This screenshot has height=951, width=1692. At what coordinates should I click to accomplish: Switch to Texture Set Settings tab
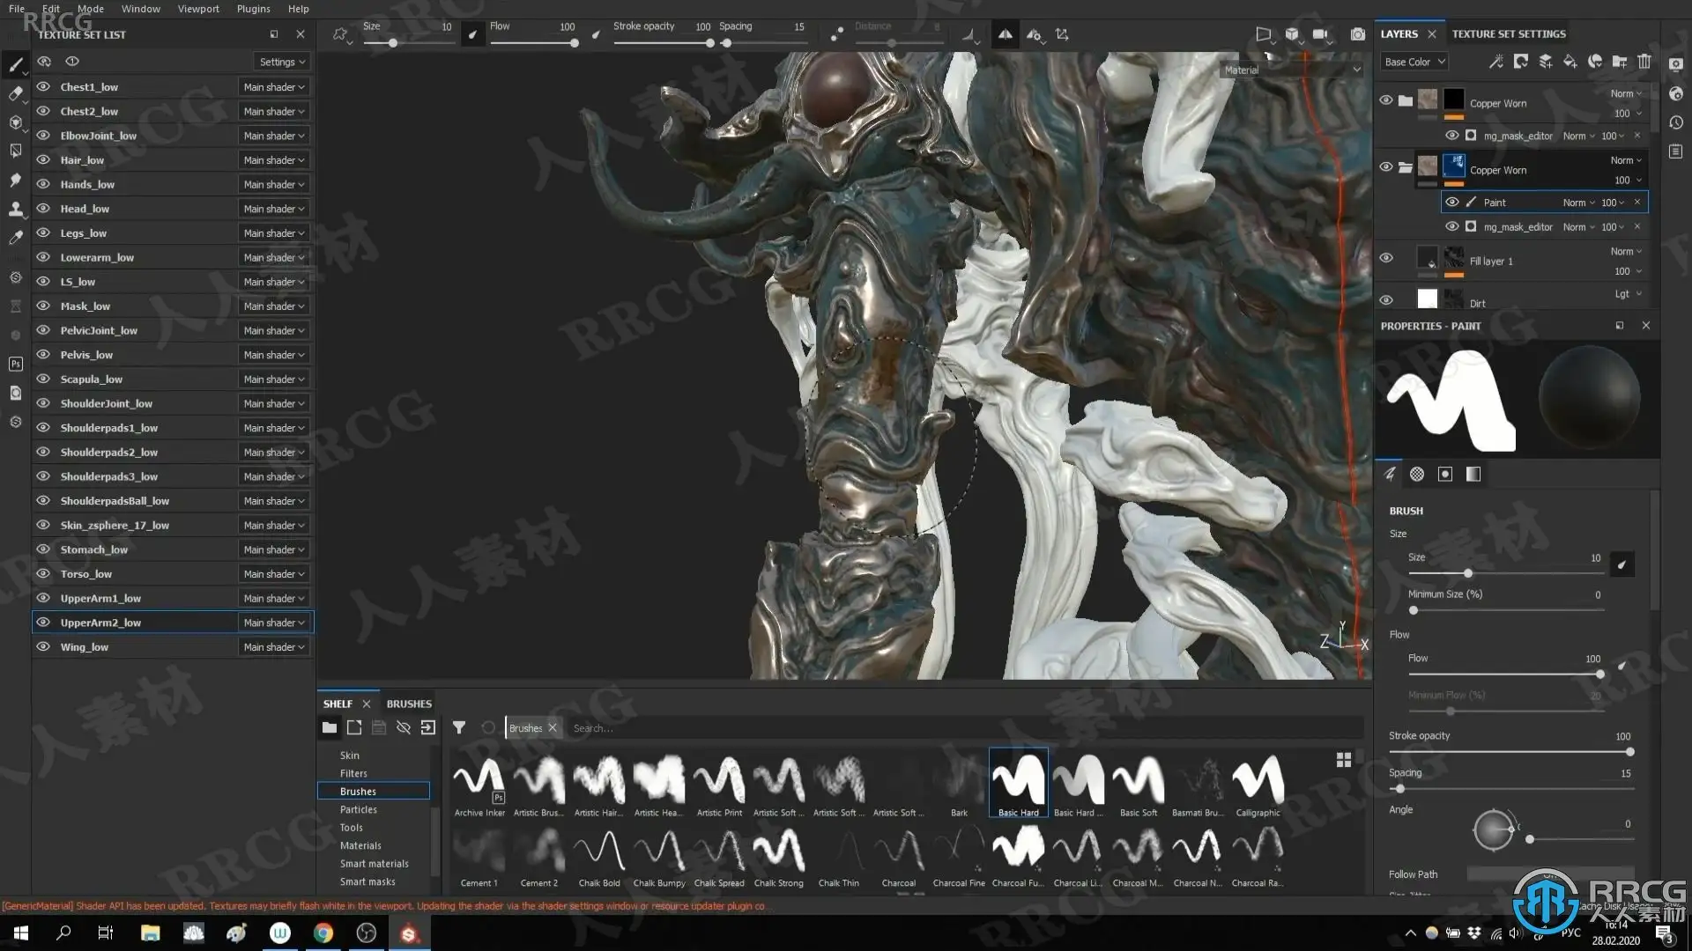(x=1509, y=33)
